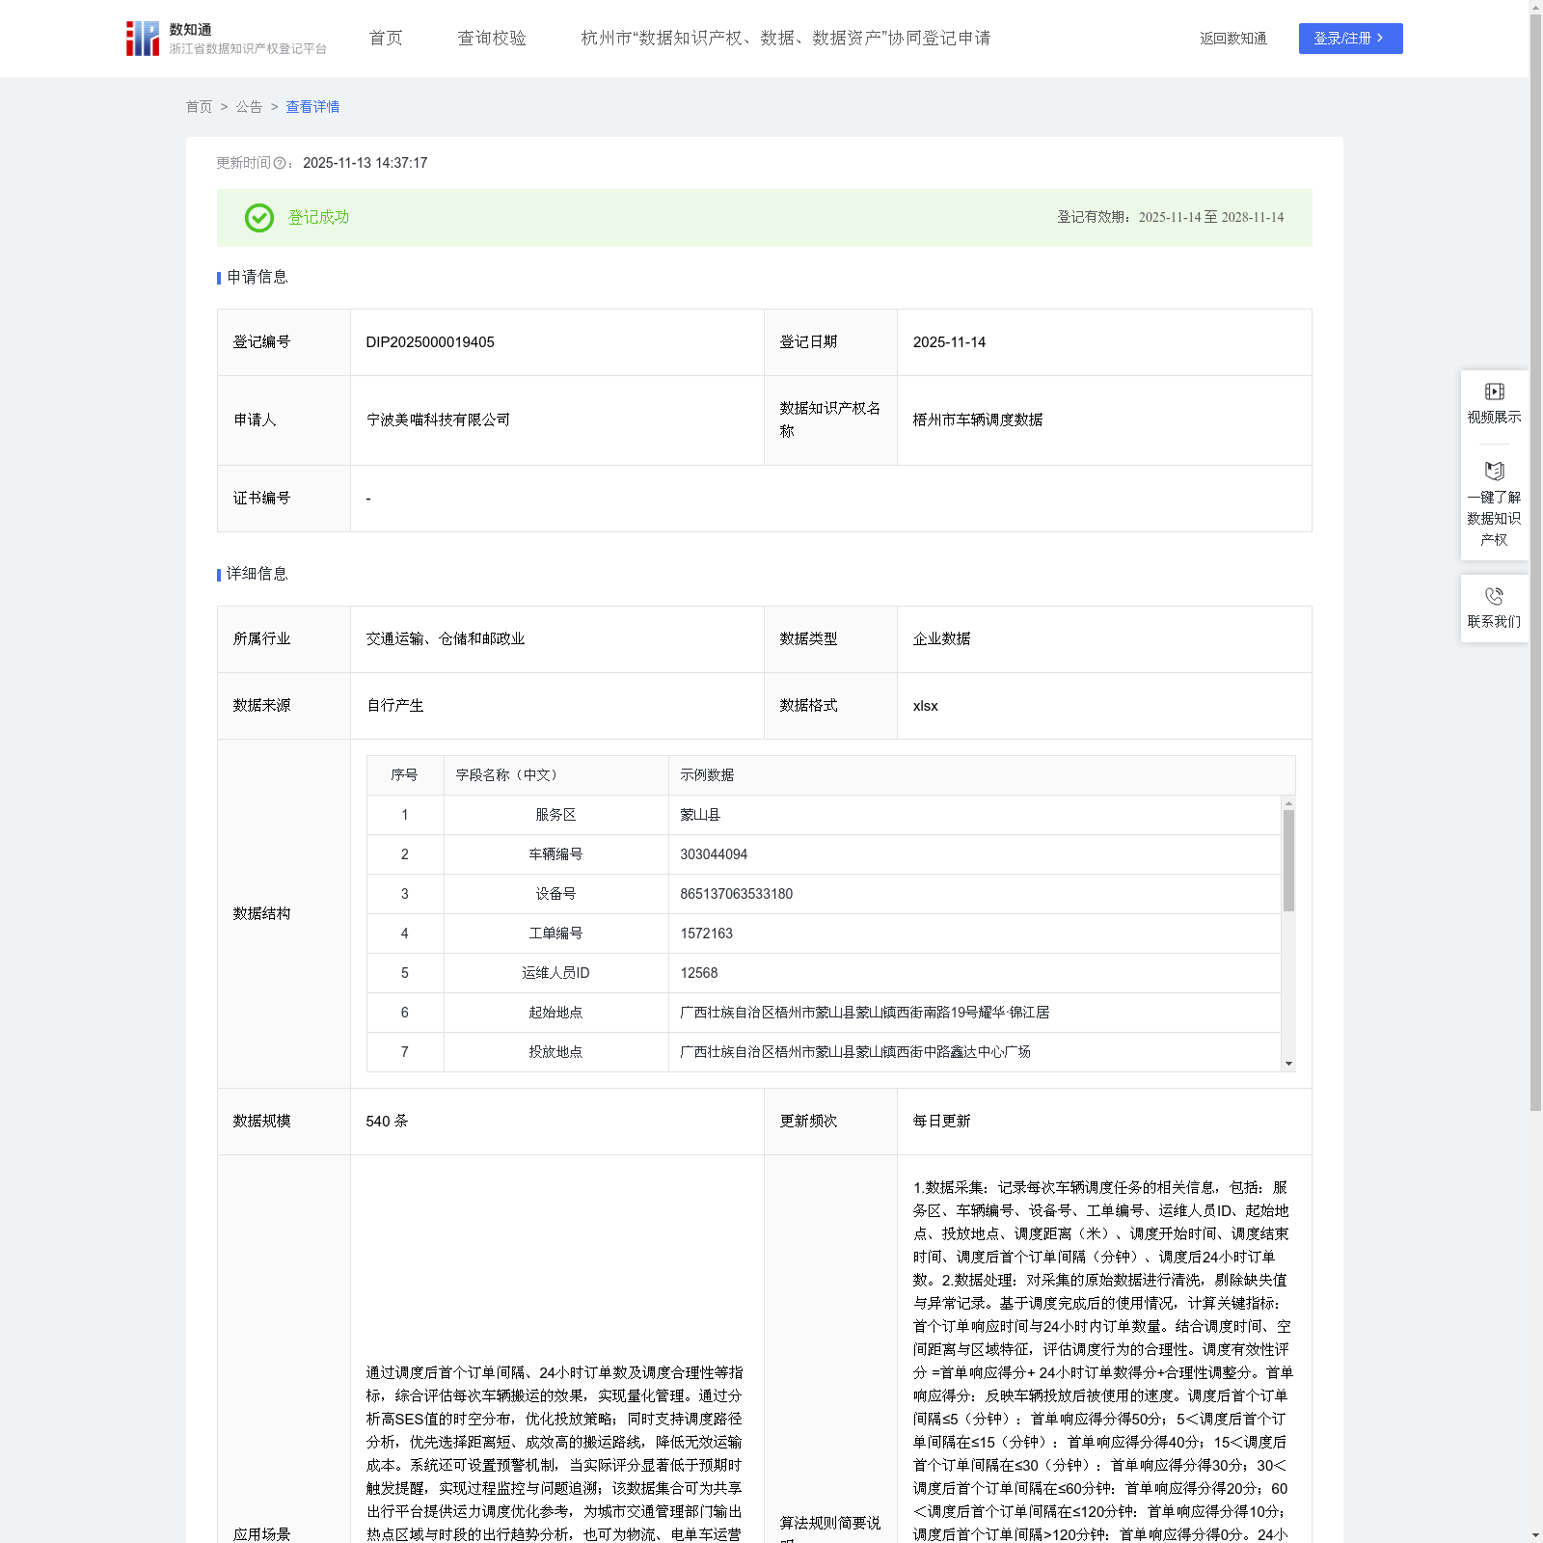Click the registration number DIP2025000019405
This screenshot has width=1543, height=1543.
(x=430, y=342)
